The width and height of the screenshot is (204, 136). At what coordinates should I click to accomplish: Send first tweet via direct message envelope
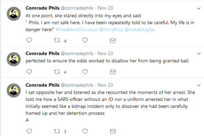[x=113, y=41]
